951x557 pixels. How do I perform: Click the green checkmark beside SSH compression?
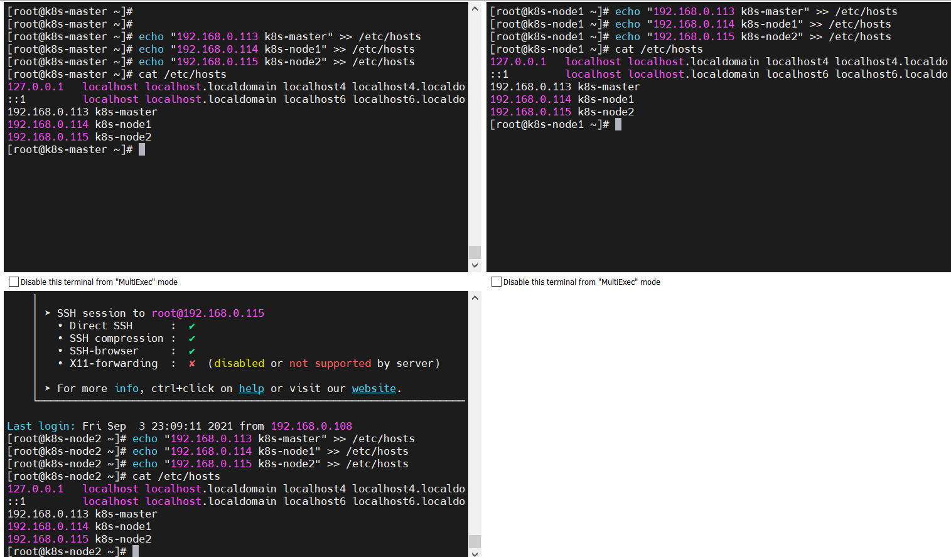[192, 338]
